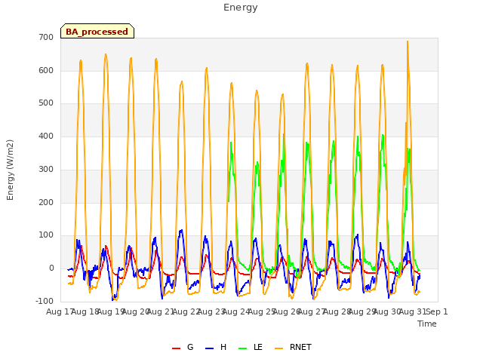The image size is (483, 362).
Task: Click the orange RNET legend color marker
Action: (x=278, y=348)
